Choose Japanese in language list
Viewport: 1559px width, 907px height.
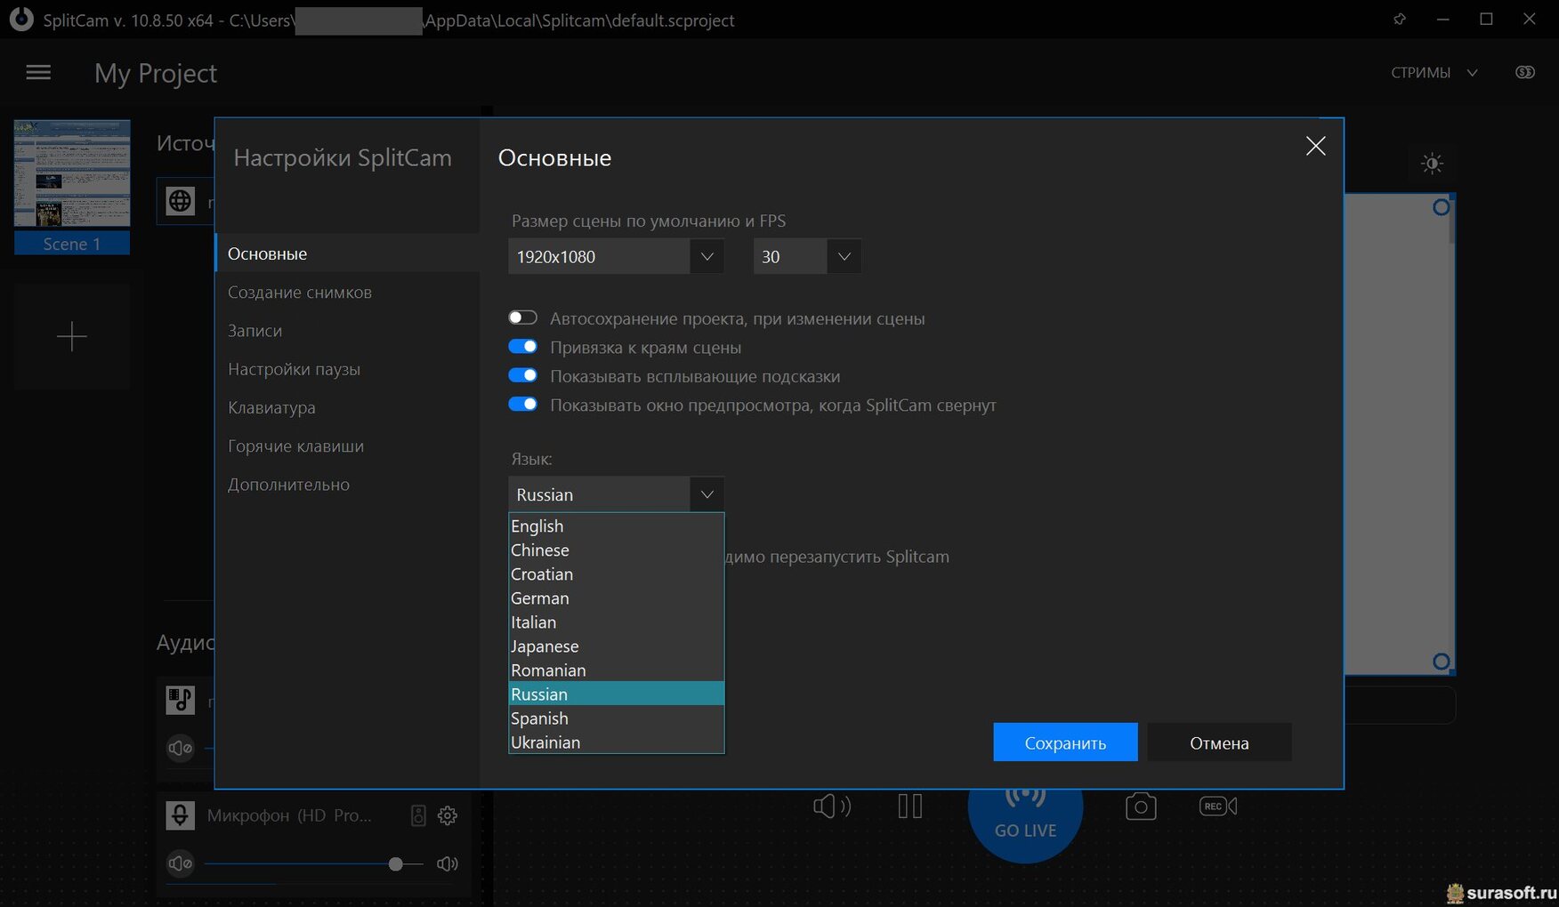tap(616, 646)
